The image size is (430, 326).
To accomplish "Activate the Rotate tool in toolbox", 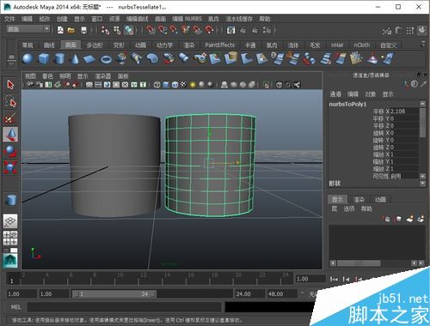I will pos(10,151).
